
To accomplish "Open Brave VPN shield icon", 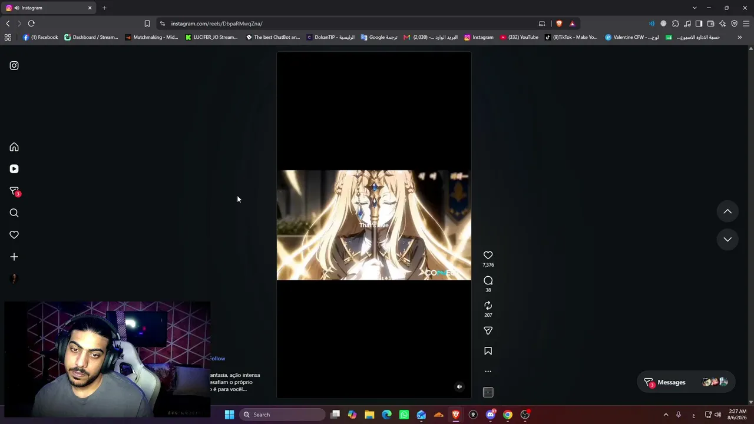I will [734, 24].
